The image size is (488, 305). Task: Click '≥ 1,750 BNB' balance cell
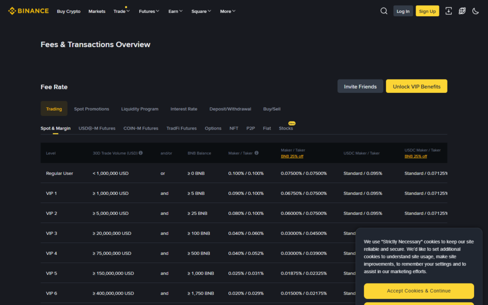(201, 293)
